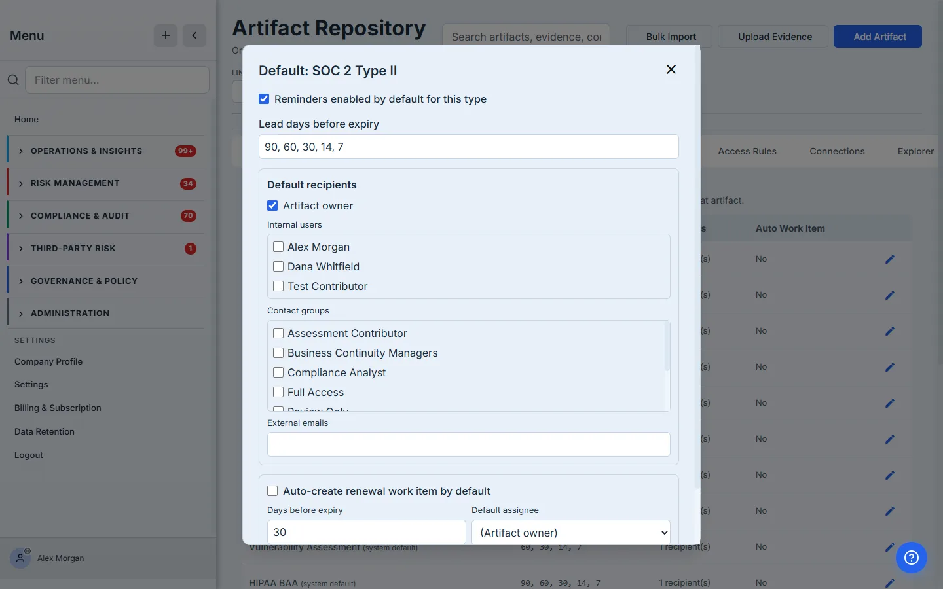This screenshot has width=943, height=589.
Task: Enable Auto-create renewal work item by default
Action: [272, 491]
